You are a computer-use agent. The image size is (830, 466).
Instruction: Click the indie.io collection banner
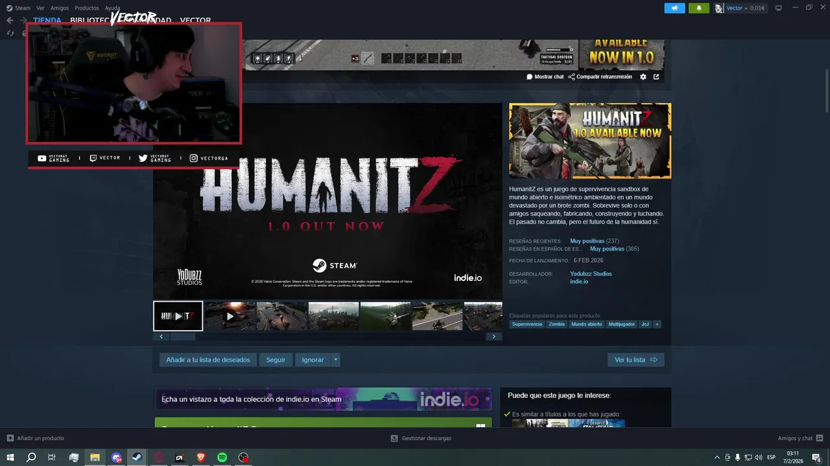click(323, 399)
